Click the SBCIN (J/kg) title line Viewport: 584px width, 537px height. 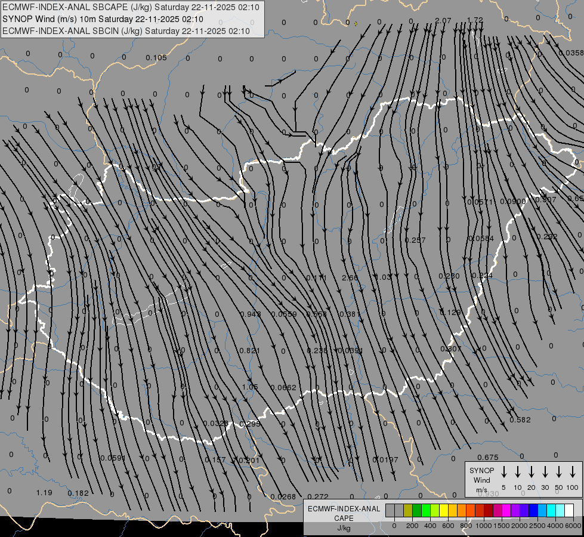tap(126, 30)
